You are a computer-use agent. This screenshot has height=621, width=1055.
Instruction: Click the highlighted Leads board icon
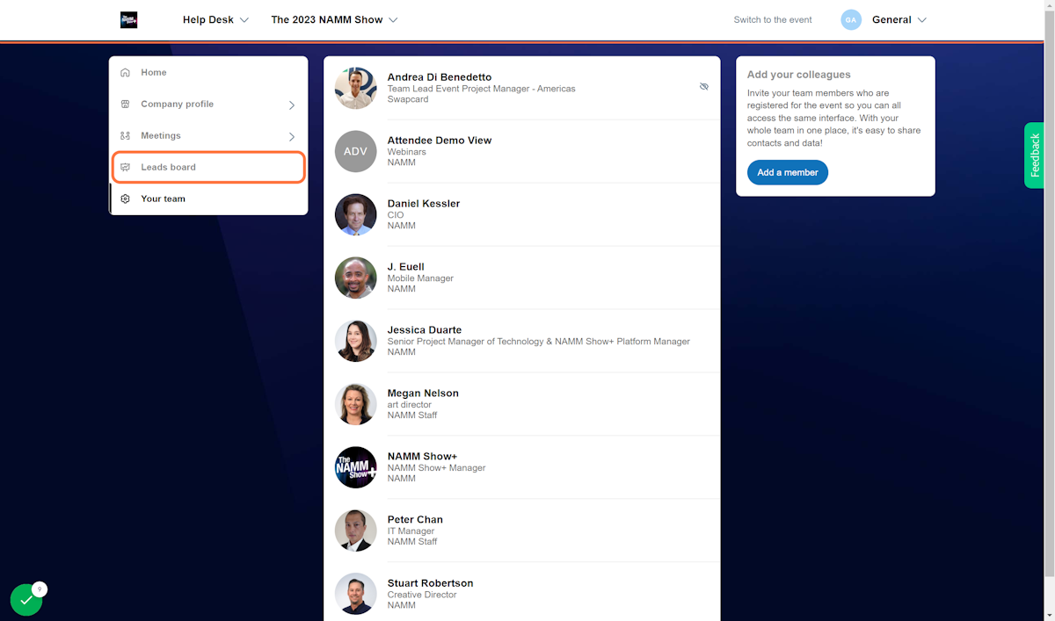point(124,167)
